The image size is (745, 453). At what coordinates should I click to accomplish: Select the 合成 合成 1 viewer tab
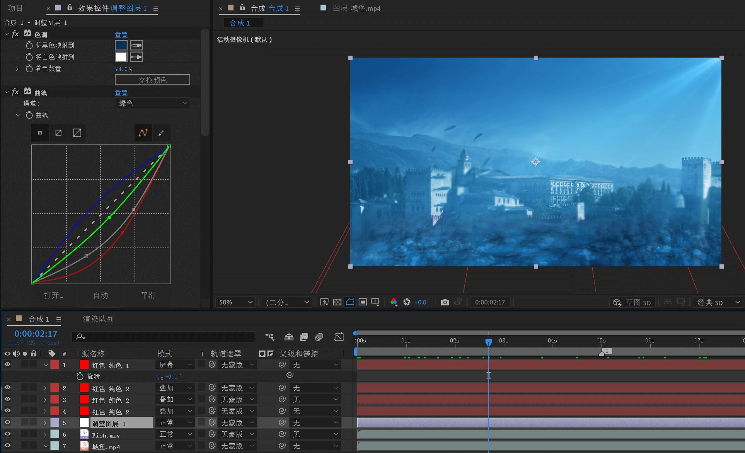(x=269, y=8)
